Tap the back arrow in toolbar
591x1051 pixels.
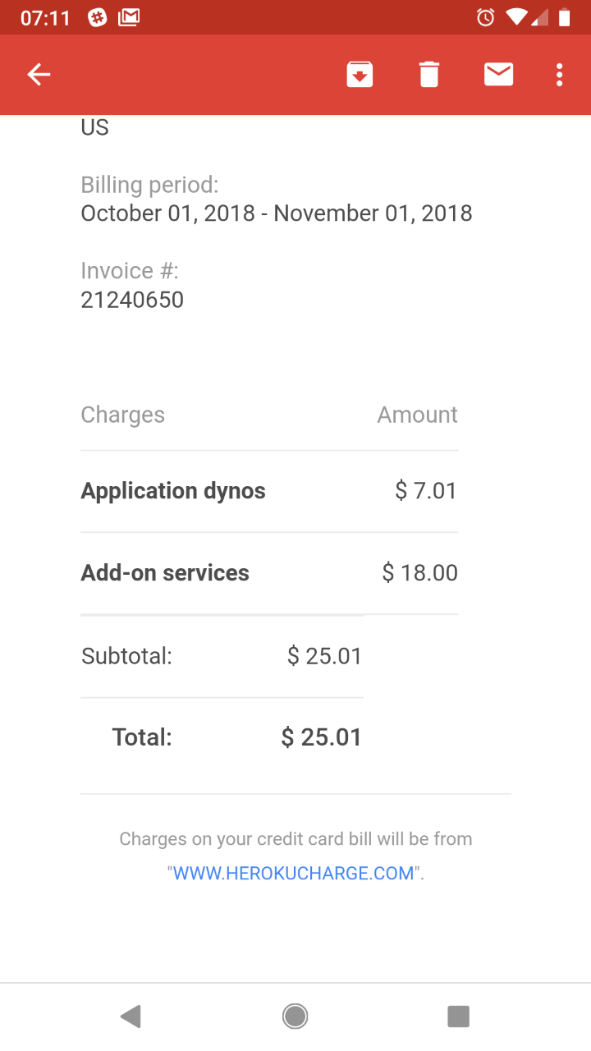pyautogui.click(x=39, y=75)
